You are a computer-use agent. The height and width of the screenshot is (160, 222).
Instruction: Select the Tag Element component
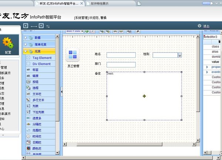(40, 58)
